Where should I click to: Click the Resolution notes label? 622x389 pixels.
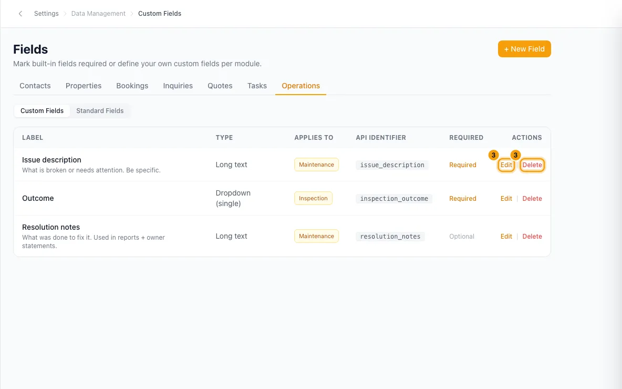(51, 227)
